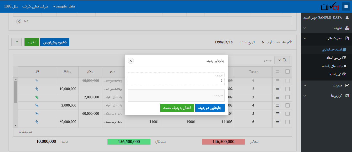Sort by the ردیف column header
This screenshot has height=152, width=352.
(x=253, y=72)
